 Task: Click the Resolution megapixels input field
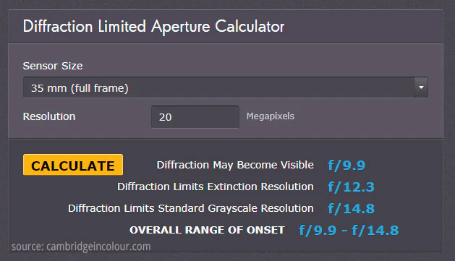(x=195, y=117)
